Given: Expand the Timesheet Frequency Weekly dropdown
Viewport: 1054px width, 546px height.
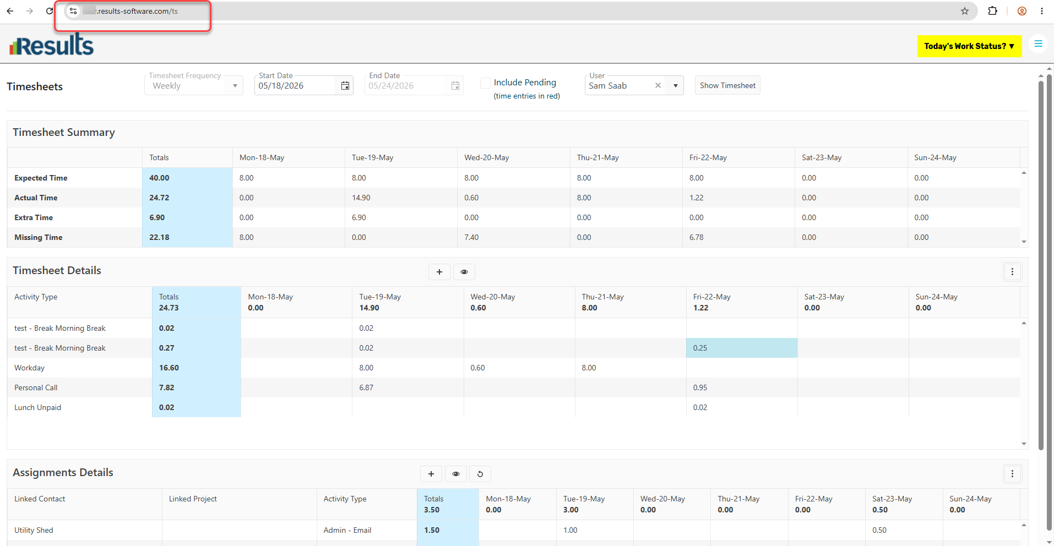Looking at the screenshot, I should [194, 85].
